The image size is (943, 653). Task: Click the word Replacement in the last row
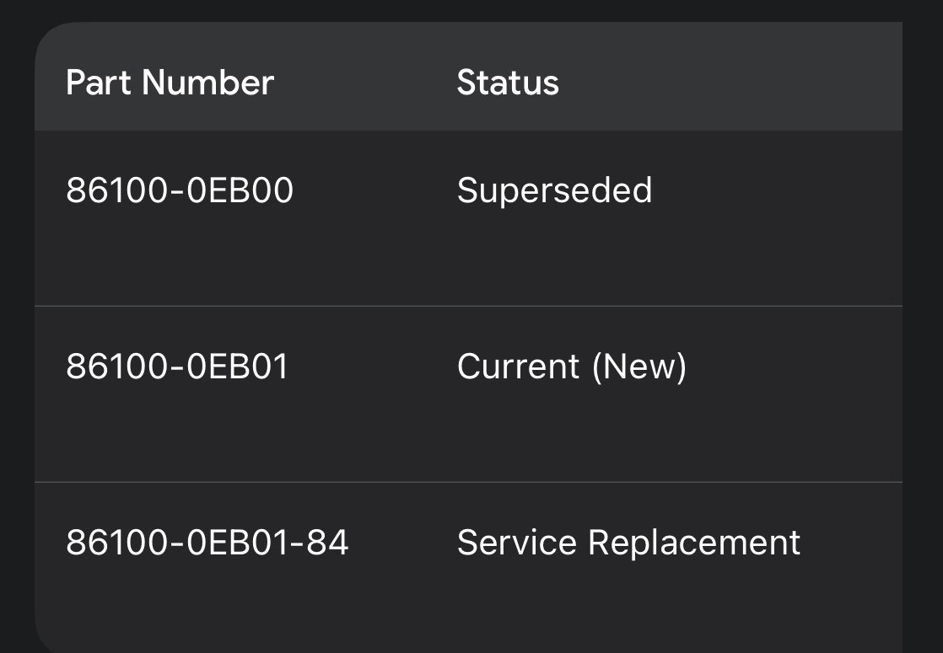[694, 543]
